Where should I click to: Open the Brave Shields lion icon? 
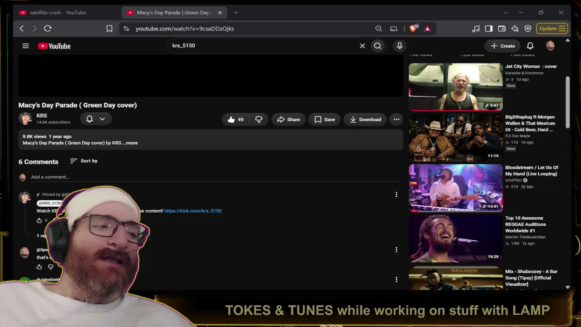(x=413, y=29)
